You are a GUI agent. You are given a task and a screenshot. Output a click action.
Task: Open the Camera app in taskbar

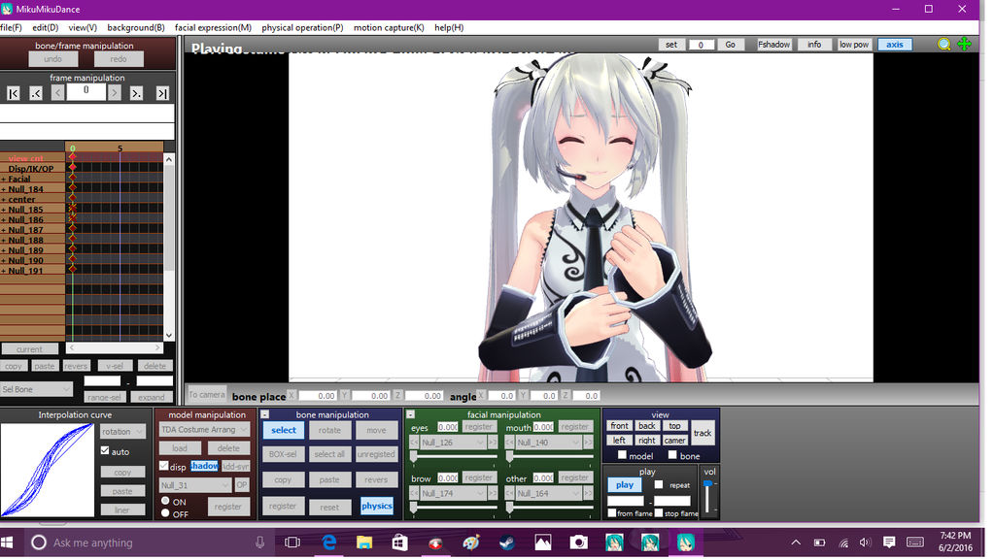tap(578, 543)
